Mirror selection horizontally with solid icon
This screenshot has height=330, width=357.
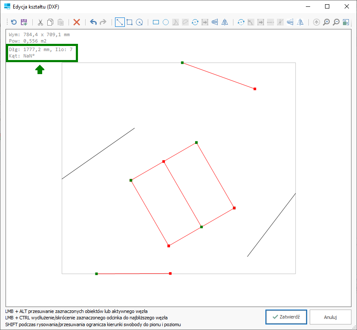point(225,22)
